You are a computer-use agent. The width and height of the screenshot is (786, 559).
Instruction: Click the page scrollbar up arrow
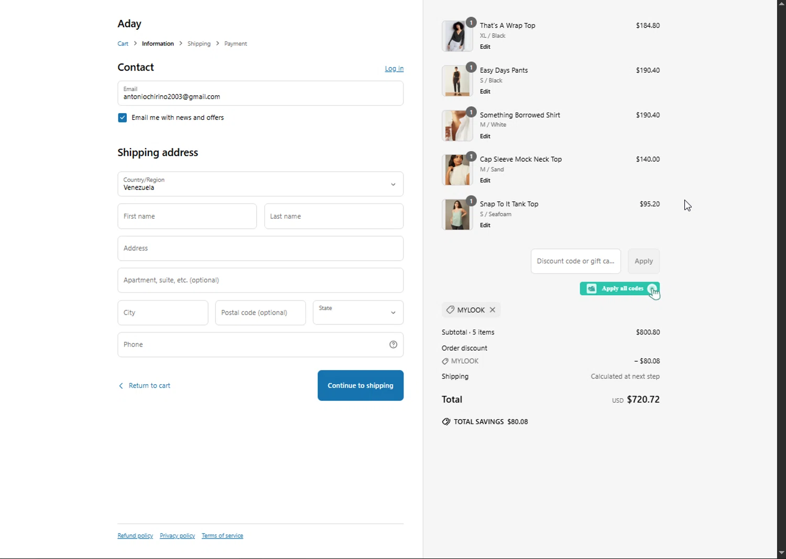click(781, 4)
